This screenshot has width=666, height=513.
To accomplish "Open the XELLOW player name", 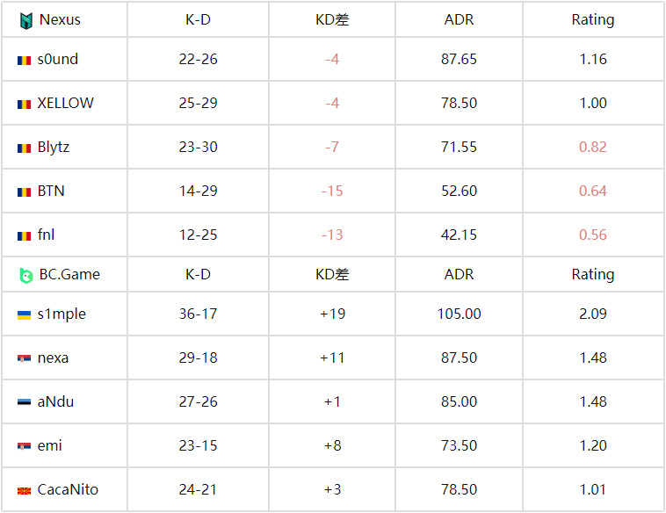I will [66, 103].
